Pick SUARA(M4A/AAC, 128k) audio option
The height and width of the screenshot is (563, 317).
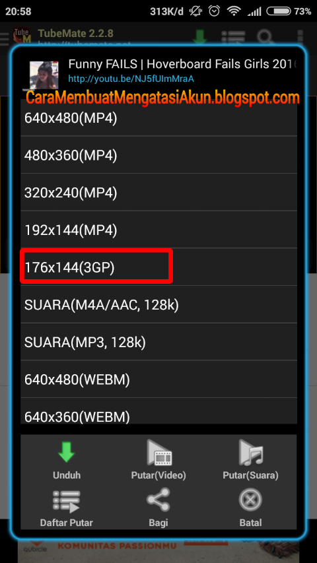coord(158,305)
